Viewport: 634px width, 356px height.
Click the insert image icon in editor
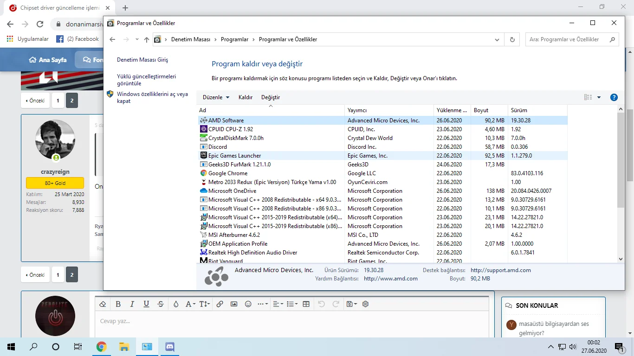(234, 304)
